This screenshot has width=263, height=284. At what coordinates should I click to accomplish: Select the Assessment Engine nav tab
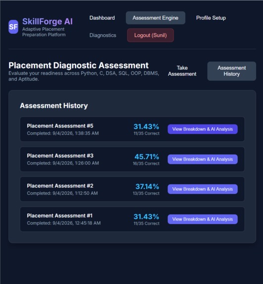[x=156, y=18]
